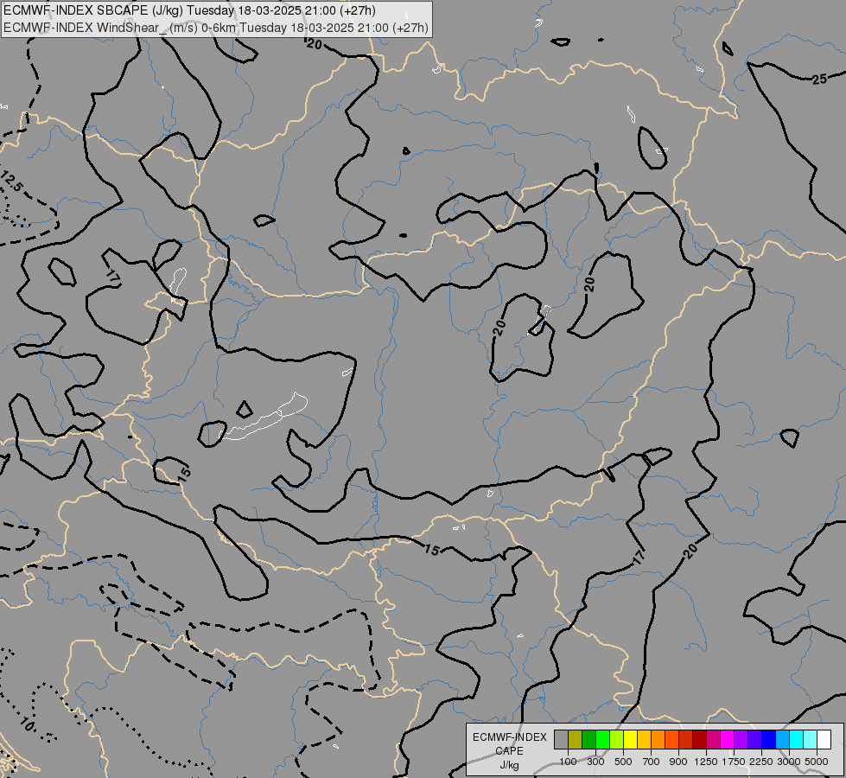Click the pure yellow legend swatch
Screen dimensions: 846x778
(x=630, y=739)
